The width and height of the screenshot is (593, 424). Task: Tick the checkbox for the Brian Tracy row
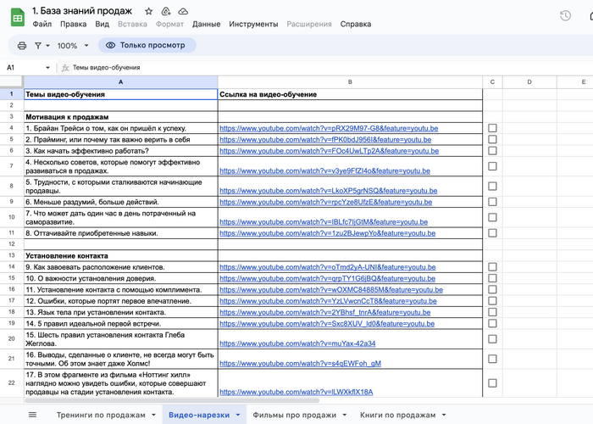point(492,128)
